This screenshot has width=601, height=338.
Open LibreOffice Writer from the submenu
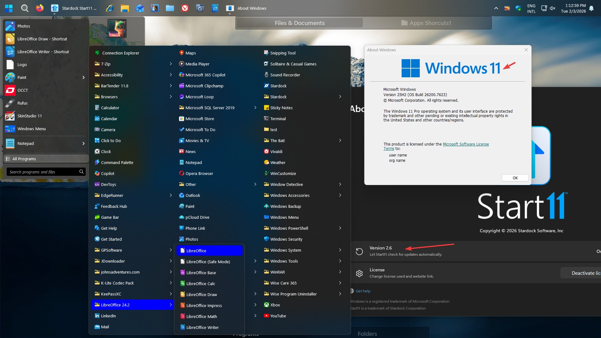[202, 327]
